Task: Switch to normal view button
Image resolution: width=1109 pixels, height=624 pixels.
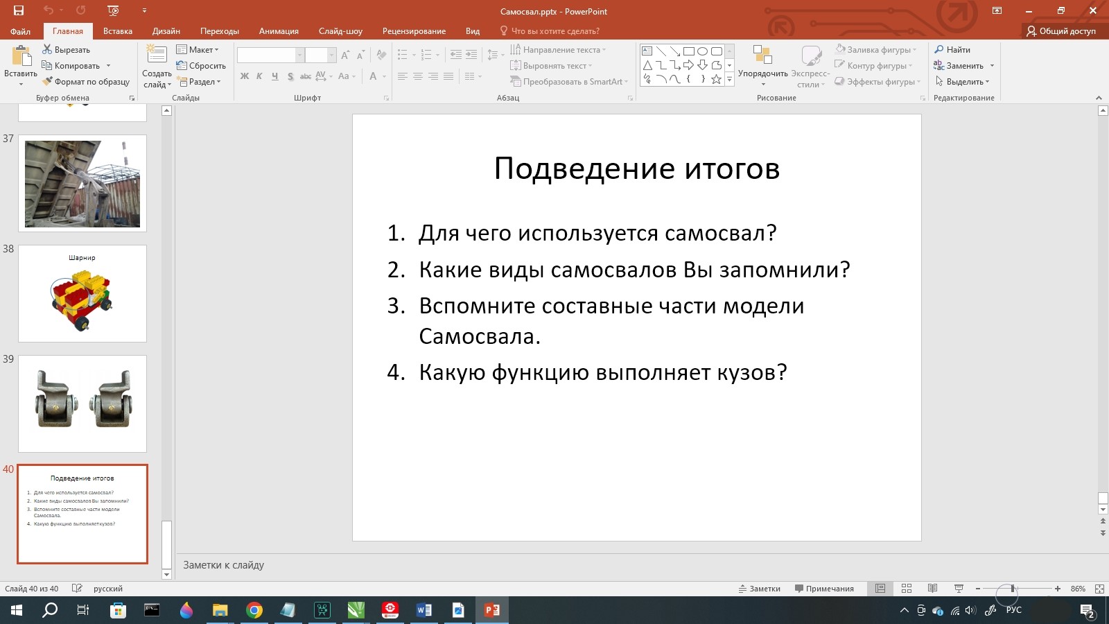Action: coord(880,589)
